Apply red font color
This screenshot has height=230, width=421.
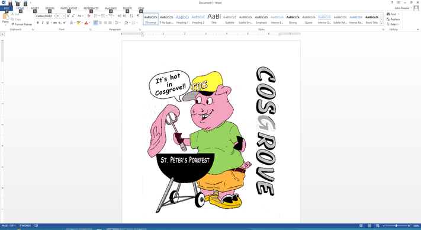coord(86,23)
